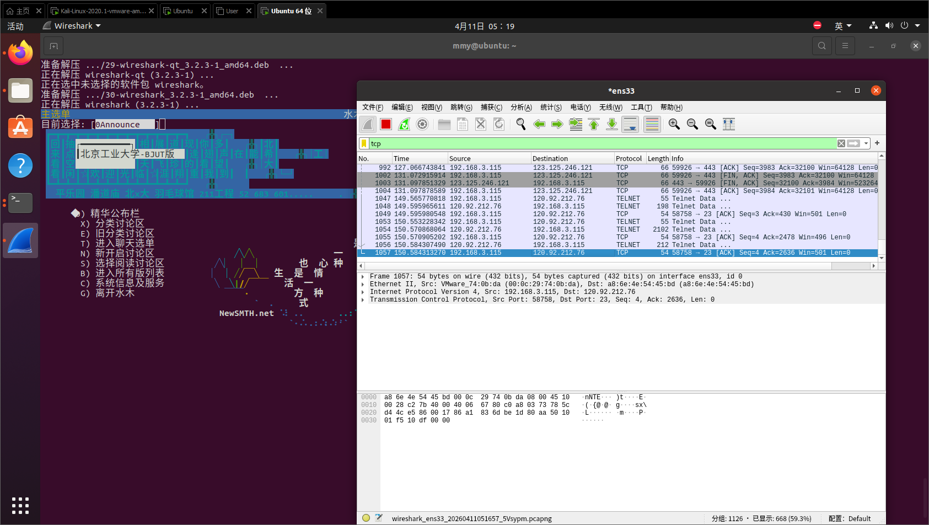This screenshot has height=525, width=929.
Task: Open the 文件(F) menu
Action: click(x=373, y=108)
